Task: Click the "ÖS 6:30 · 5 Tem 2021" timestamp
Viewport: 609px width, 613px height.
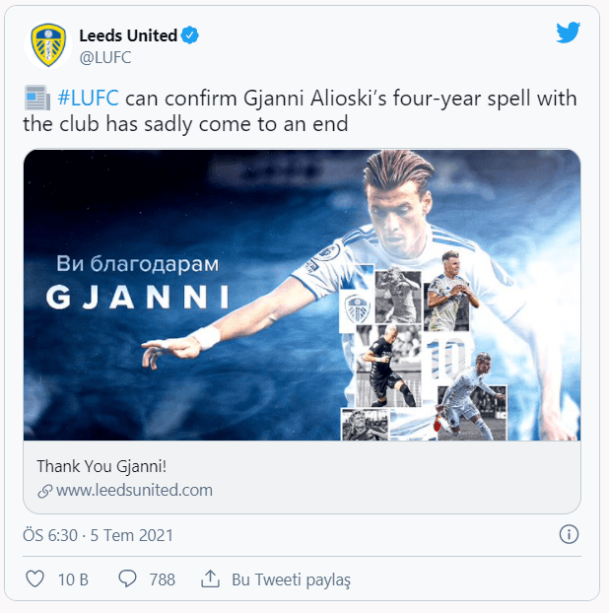Action: 99,535
